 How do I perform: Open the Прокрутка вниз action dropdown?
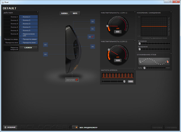tap(28, 42)
